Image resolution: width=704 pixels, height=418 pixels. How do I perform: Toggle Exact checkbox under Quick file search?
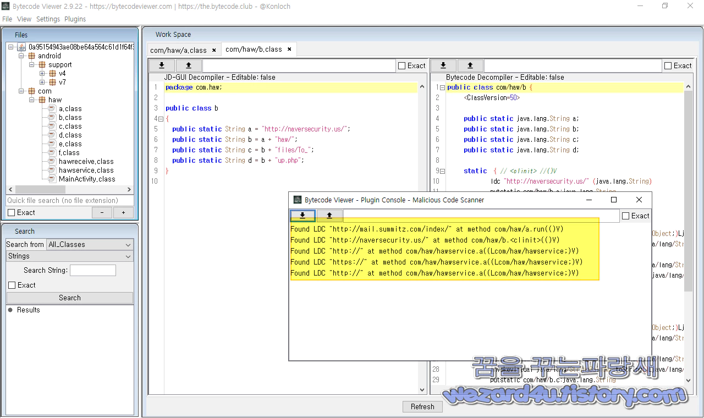[x=12, y=213]
